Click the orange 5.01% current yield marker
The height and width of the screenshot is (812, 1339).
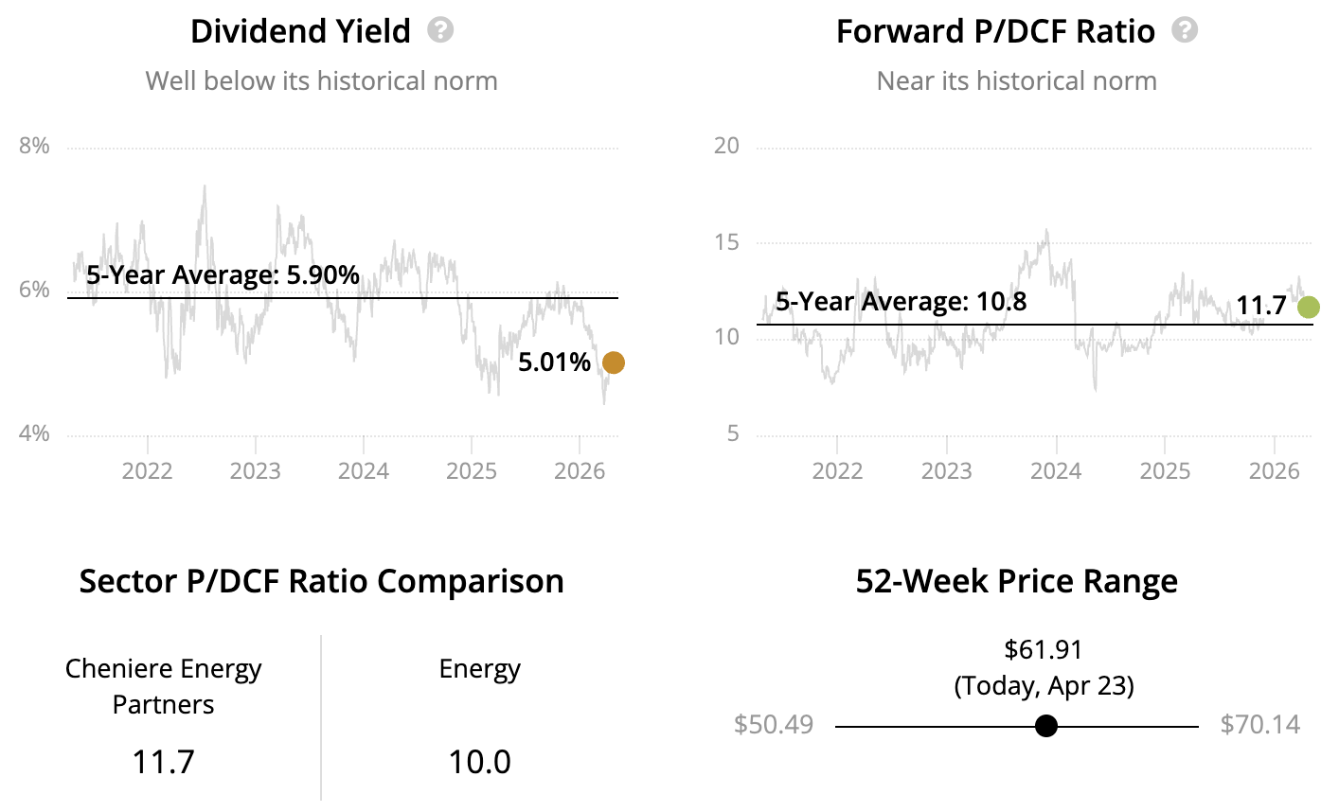click(614, 362)
